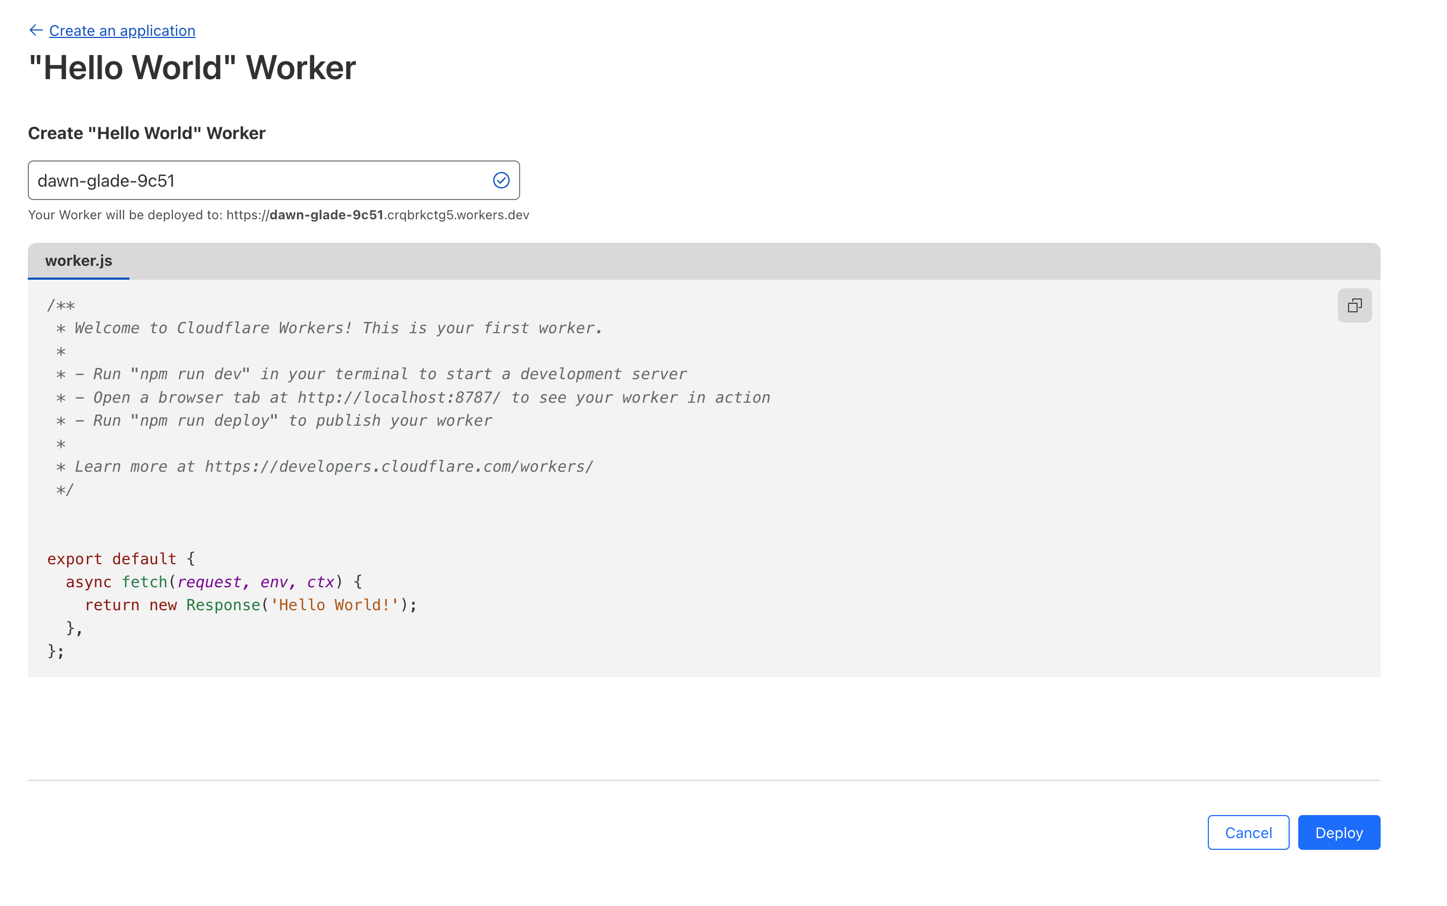This screenshot has width=1447, height=906.
Task: Click the 'async fetch(request, env, ctx)' line
Action: (x=213, y=581)
